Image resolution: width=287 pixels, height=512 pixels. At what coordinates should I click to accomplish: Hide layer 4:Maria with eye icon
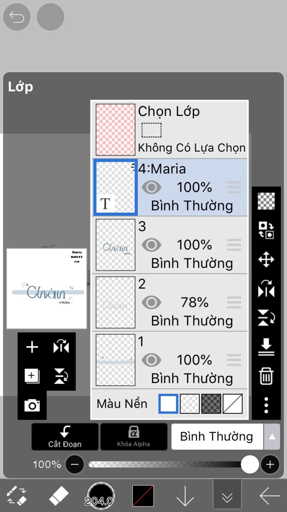[x=151, y=187]
